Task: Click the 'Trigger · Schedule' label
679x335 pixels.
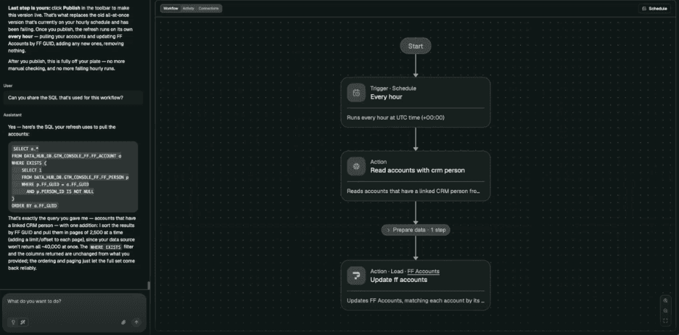Action: click(392, 88)
